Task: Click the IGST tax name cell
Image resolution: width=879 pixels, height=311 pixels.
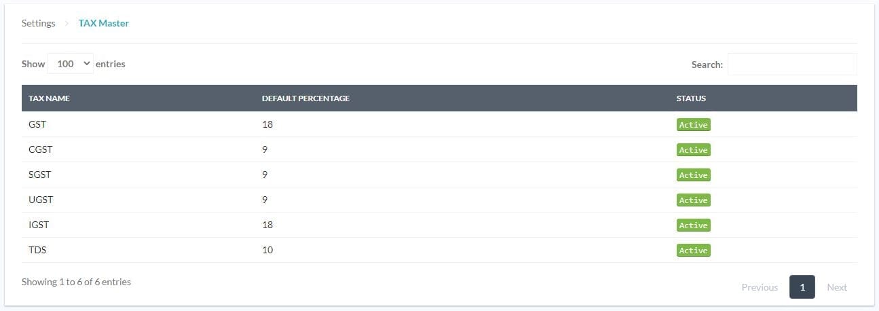Action: (39, 225)
